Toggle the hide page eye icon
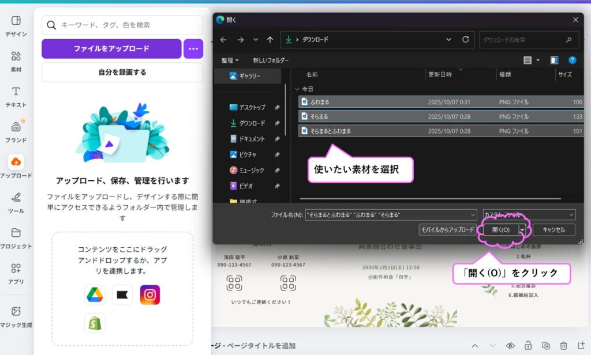This screenshot has width=591, height=355. click(x=510, y=346)
